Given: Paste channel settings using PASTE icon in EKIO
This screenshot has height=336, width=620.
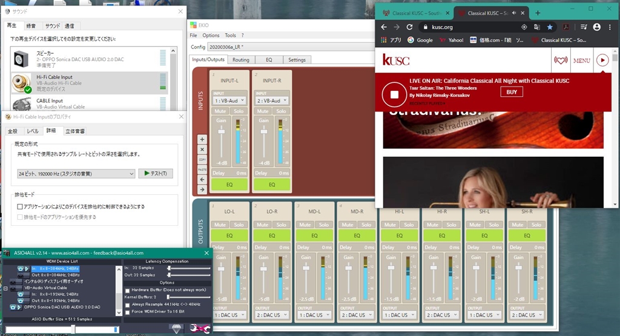Looking at the screenshot, I should 202,169.
